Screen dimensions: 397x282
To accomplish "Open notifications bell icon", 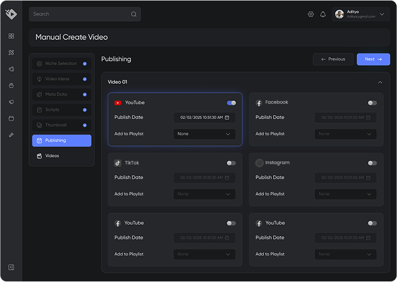I will (323, 14).
